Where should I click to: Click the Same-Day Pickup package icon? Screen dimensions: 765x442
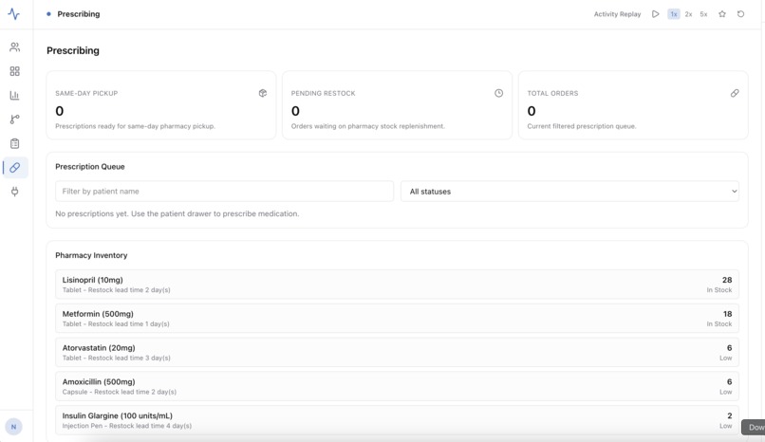263,93
